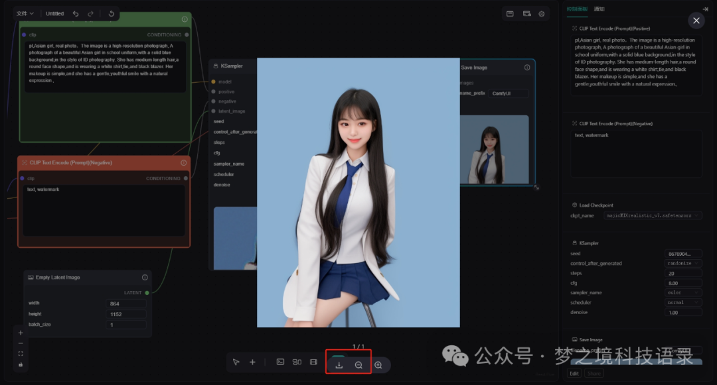The width and height of the screenshot is (717, 385).
Task: Click the zoom in magnifier icon
Action: click(x=378, y=365)
